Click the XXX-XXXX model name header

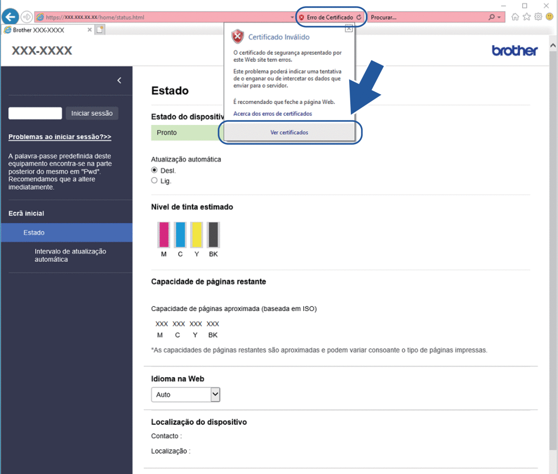pyautogui.click(x=42, y=51)
